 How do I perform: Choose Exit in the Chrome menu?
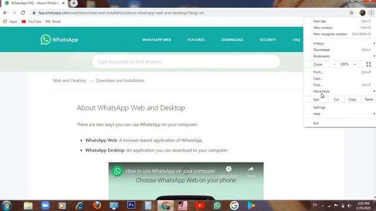point(340,123)
